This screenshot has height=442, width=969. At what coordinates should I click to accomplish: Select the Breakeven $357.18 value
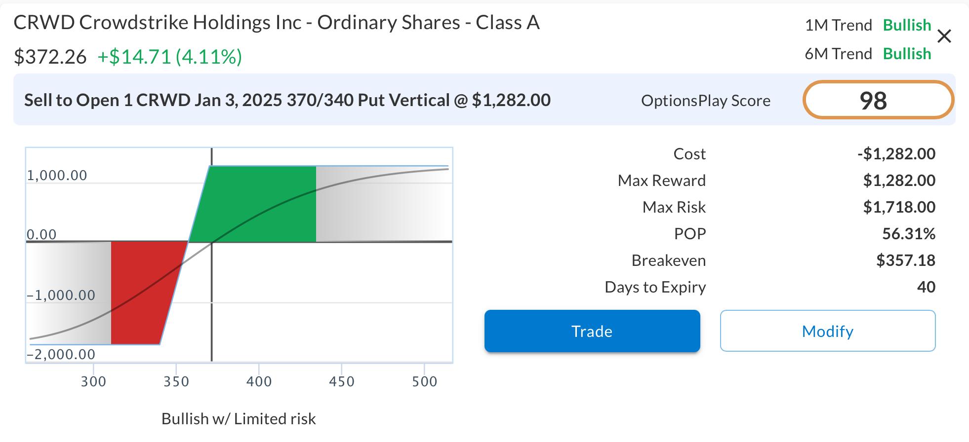[x=905, y=260]
